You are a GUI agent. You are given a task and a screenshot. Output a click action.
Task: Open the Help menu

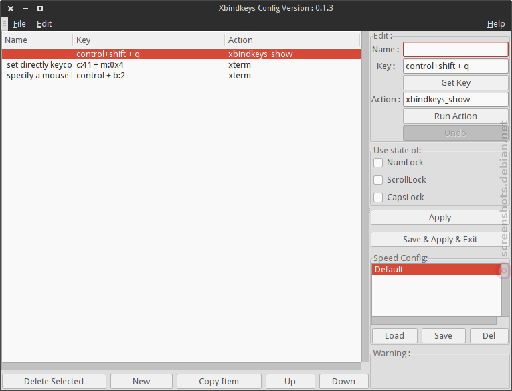pyautogui.click(x=496, y=24)
